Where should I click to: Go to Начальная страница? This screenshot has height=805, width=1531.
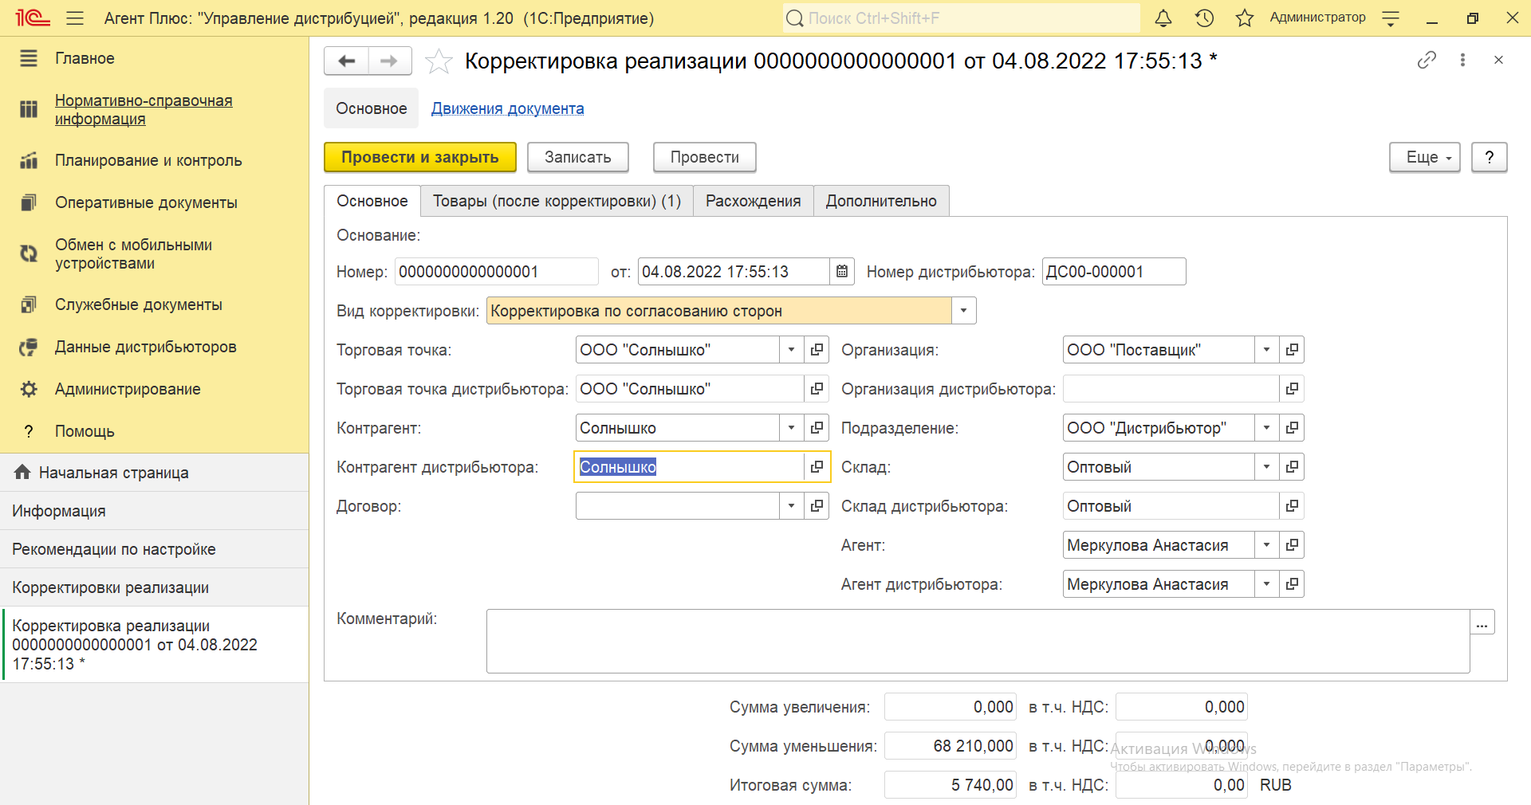click(154, 473)
